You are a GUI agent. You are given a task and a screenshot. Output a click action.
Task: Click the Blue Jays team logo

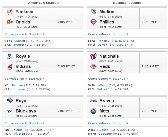[x=10, y=111]
